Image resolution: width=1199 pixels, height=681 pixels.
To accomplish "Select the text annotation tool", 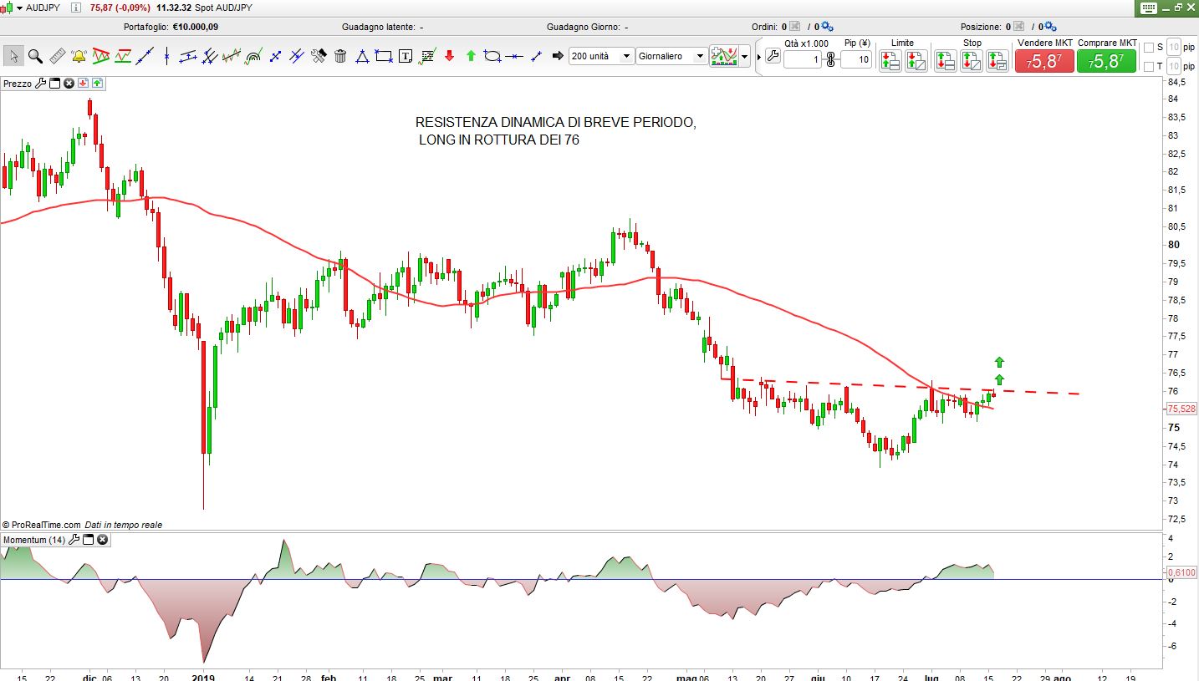I will click(406, 56).
